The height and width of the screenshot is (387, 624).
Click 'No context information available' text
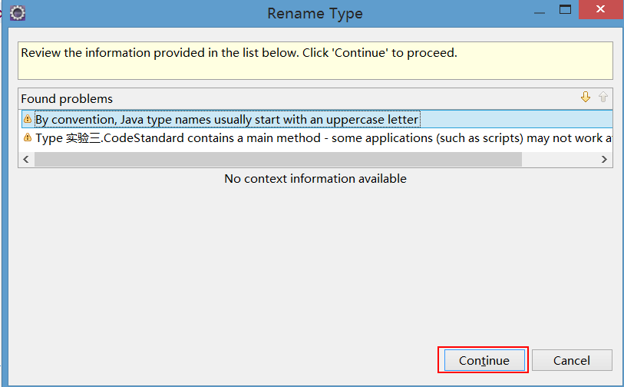click(315, 178)
